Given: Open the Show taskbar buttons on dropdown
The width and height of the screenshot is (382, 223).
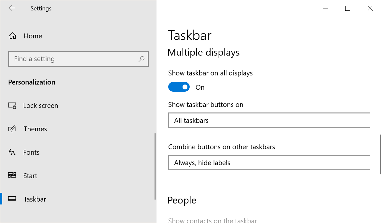Looking at the screenshot, I should point(269,121).
